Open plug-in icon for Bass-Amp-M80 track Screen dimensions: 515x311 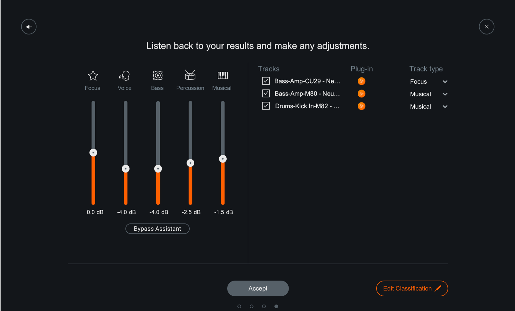coord(361,94)
